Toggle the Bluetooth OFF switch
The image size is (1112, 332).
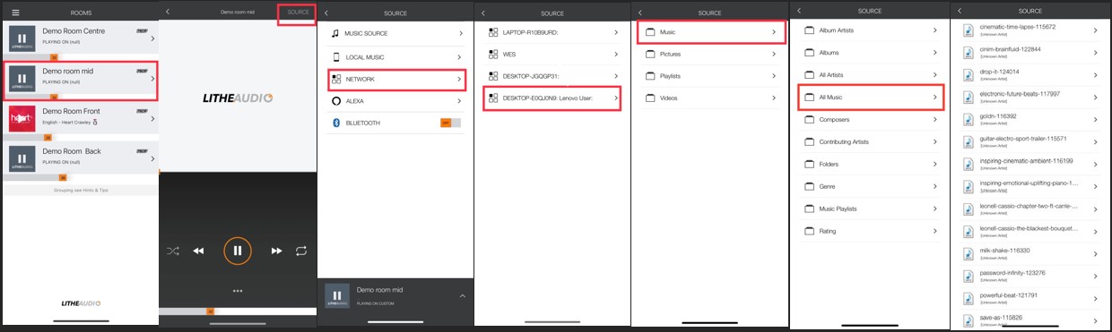coord(450,123)
